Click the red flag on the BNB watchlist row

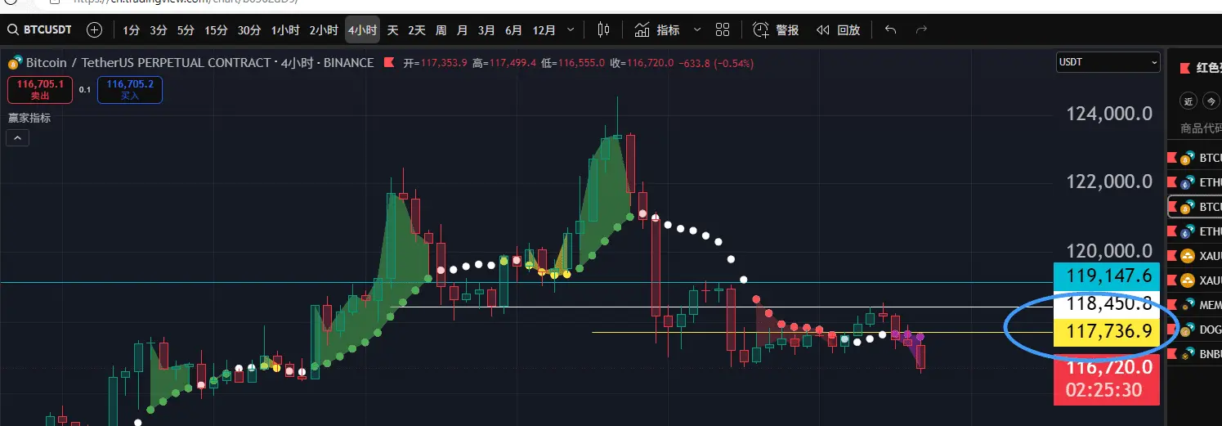coord(1173,355)
